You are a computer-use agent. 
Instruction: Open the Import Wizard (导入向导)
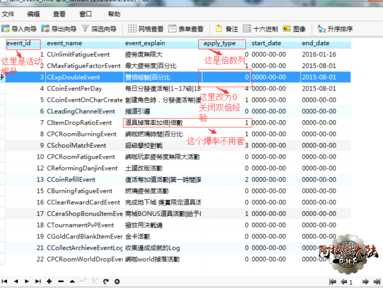tap(19, 29)
